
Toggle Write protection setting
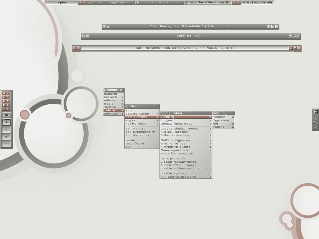pos(174,159)
